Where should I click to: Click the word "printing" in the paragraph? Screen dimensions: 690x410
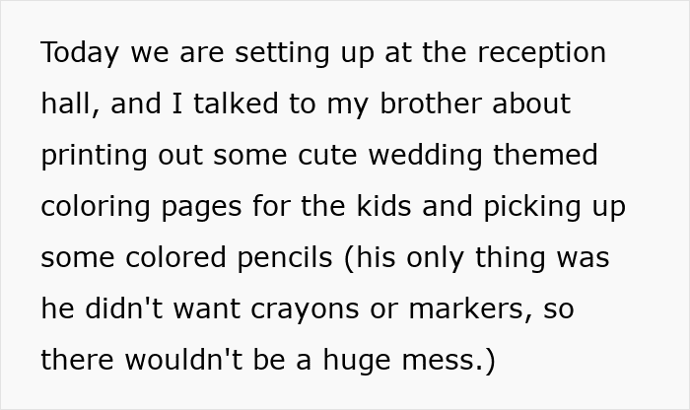click(x=89, y=156)
